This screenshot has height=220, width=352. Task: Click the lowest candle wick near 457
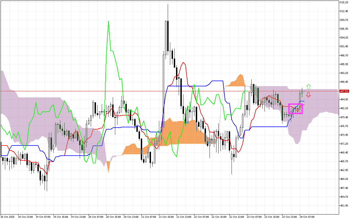(47, 191)
